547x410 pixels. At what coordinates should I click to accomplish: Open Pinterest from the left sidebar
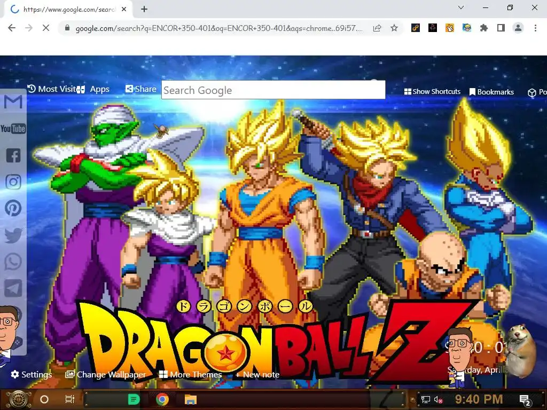click(x=13, y=208)
